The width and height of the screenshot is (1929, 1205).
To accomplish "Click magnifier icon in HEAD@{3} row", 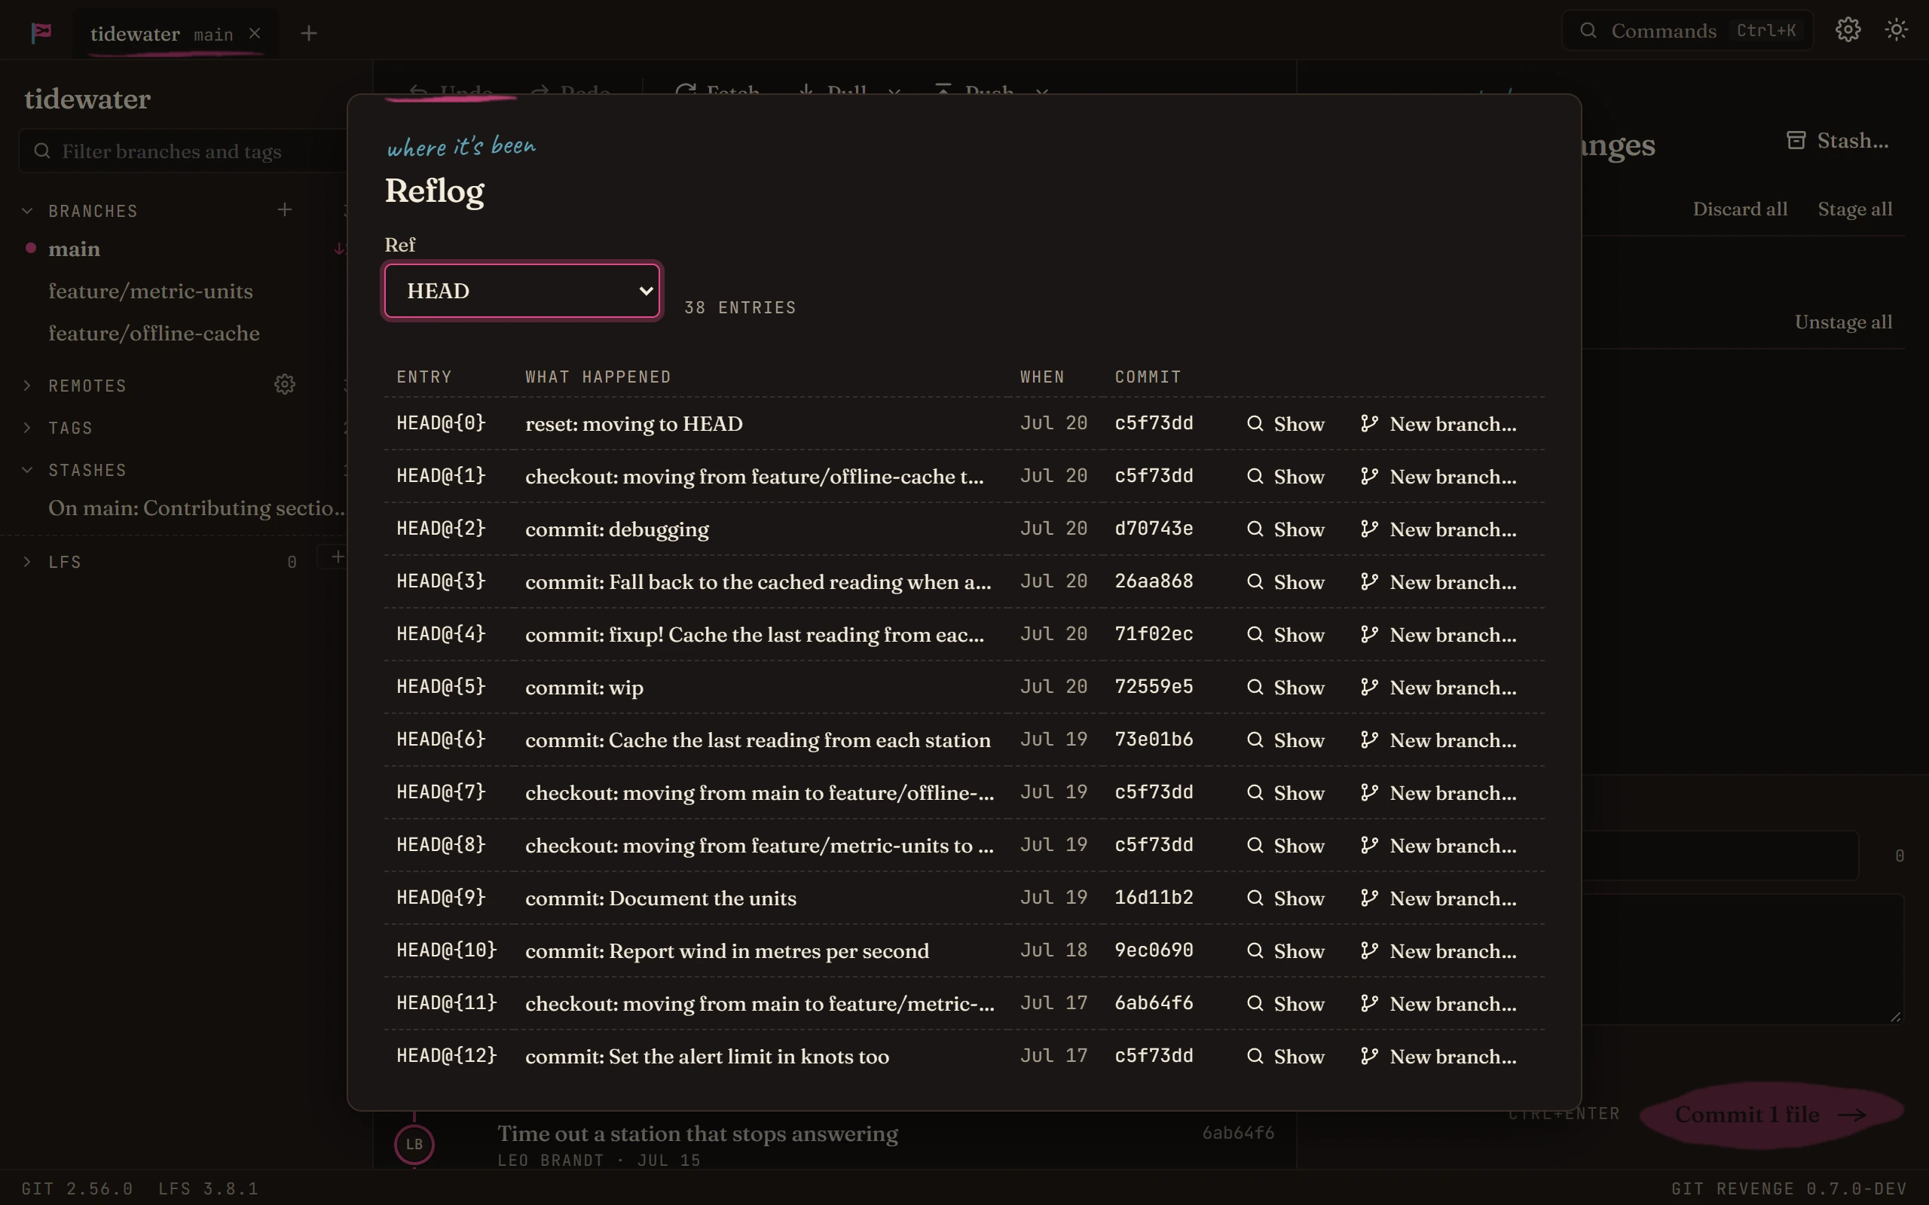I will tap(1255, 581).
